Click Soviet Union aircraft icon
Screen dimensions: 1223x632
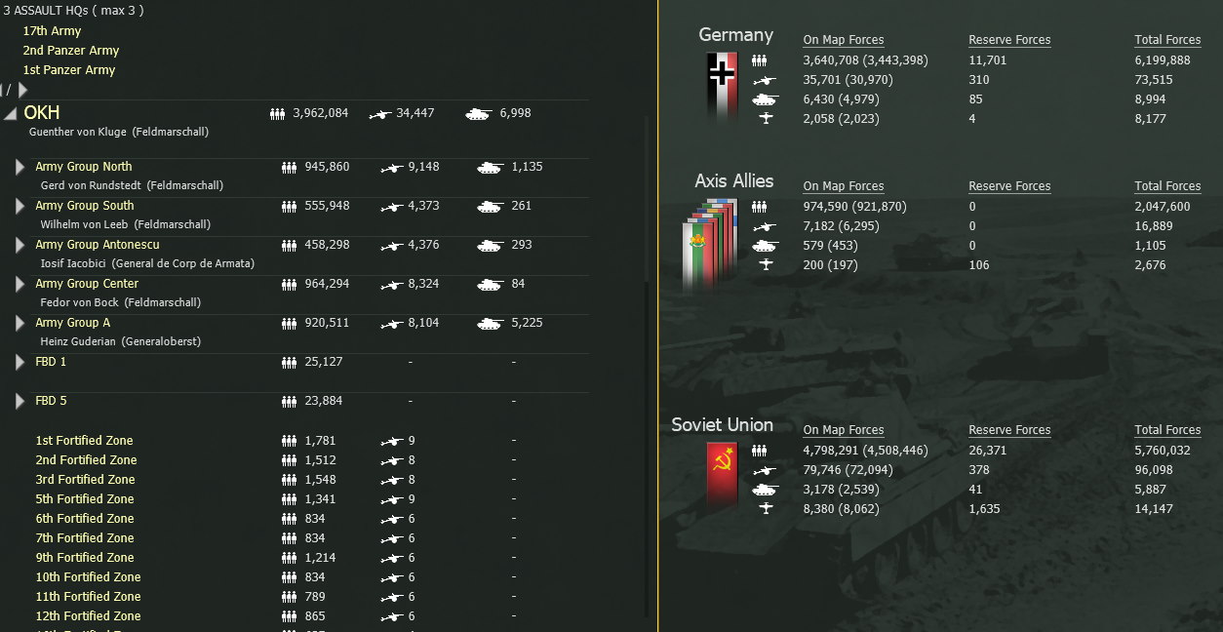pyautogui.click(x=766, y=509)
